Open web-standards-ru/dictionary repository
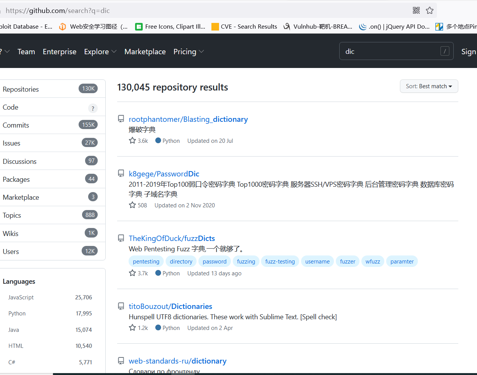 coord(177,361)
